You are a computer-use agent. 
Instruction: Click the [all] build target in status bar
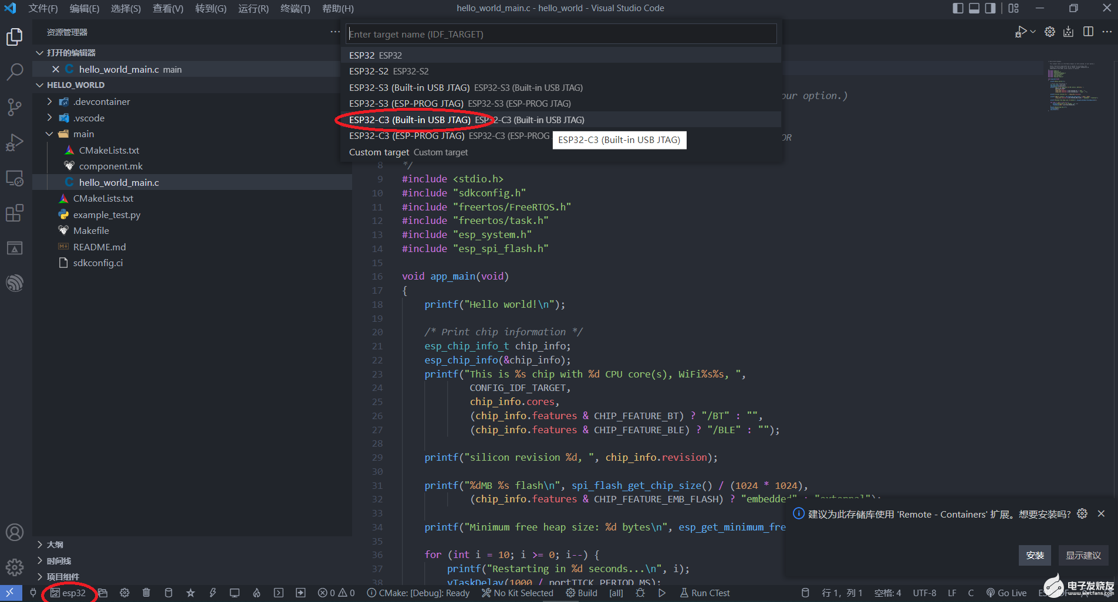616,593
